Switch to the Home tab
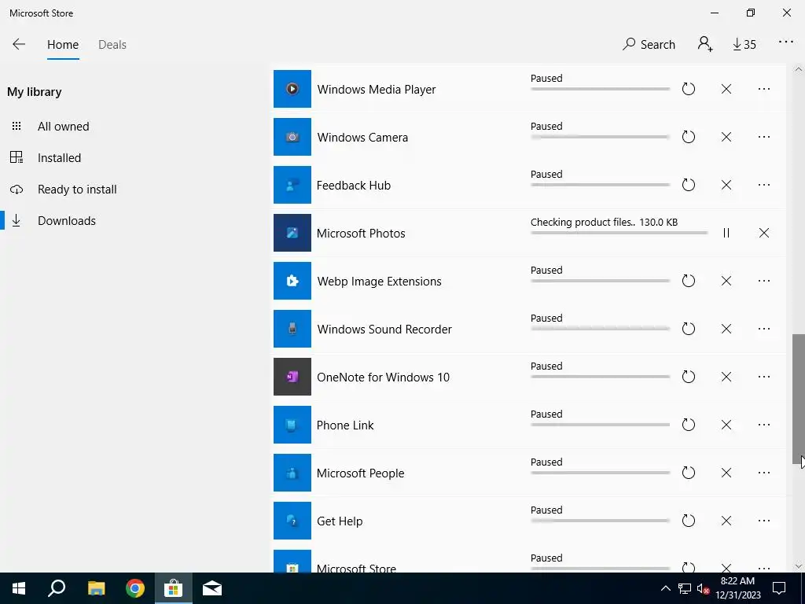The height and width of the screenshot is (604, 805). pos(63,45)
